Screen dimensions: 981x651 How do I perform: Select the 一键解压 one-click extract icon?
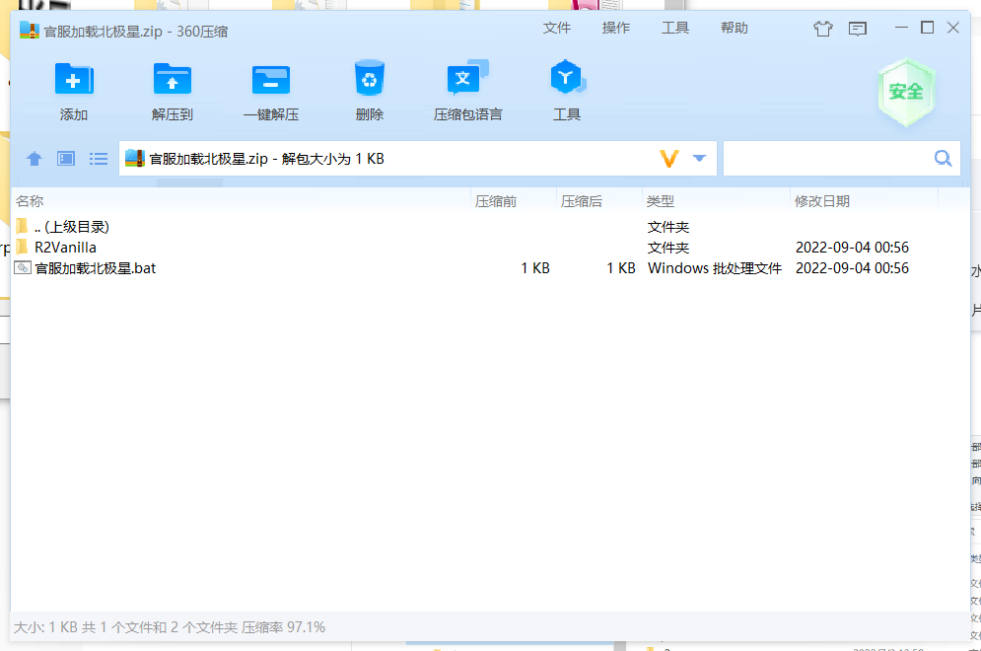271,80
